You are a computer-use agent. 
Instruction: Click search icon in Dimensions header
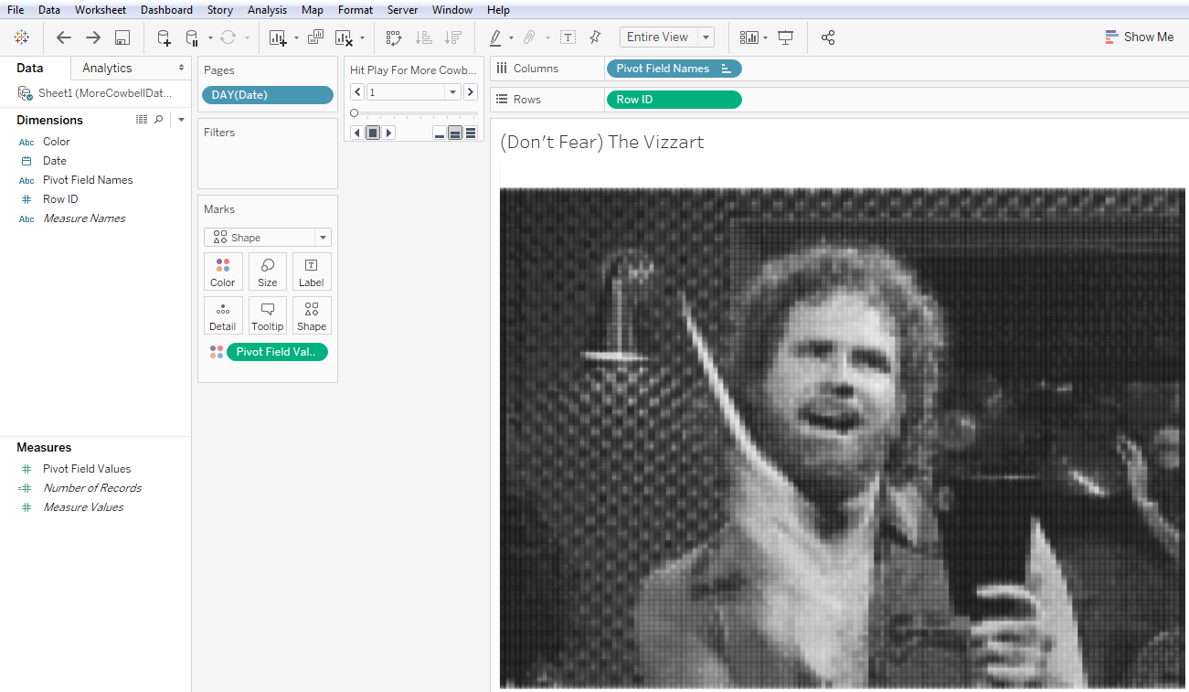point(159,120)
